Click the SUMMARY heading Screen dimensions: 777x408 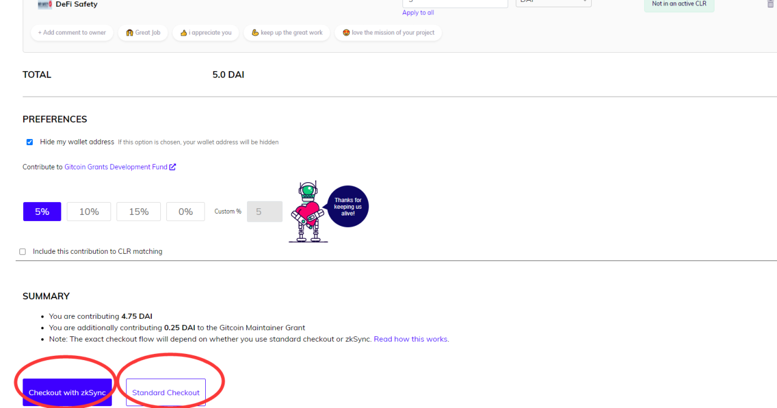click(46, 296)
